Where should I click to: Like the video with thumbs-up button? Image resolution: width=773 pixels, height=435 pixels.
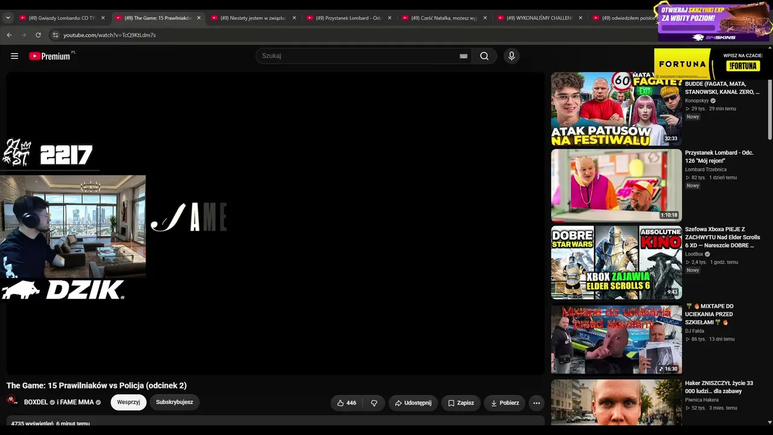click(347, 403)
